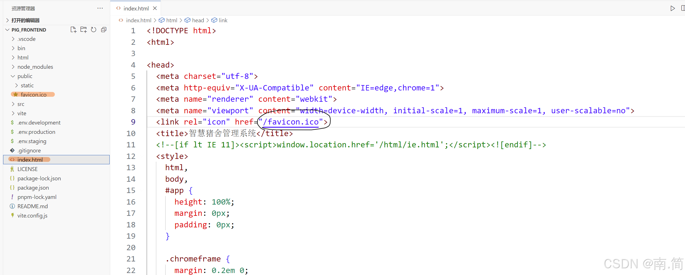The height and width of the screenshot is (275, 685).
Task: Open favicon.ico in the file tree
Action: coord(56,95)
